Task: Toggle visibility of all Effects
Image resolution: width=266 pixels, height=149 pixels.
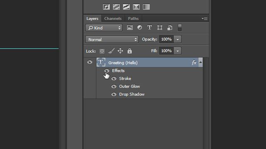Action: [107, 70]
